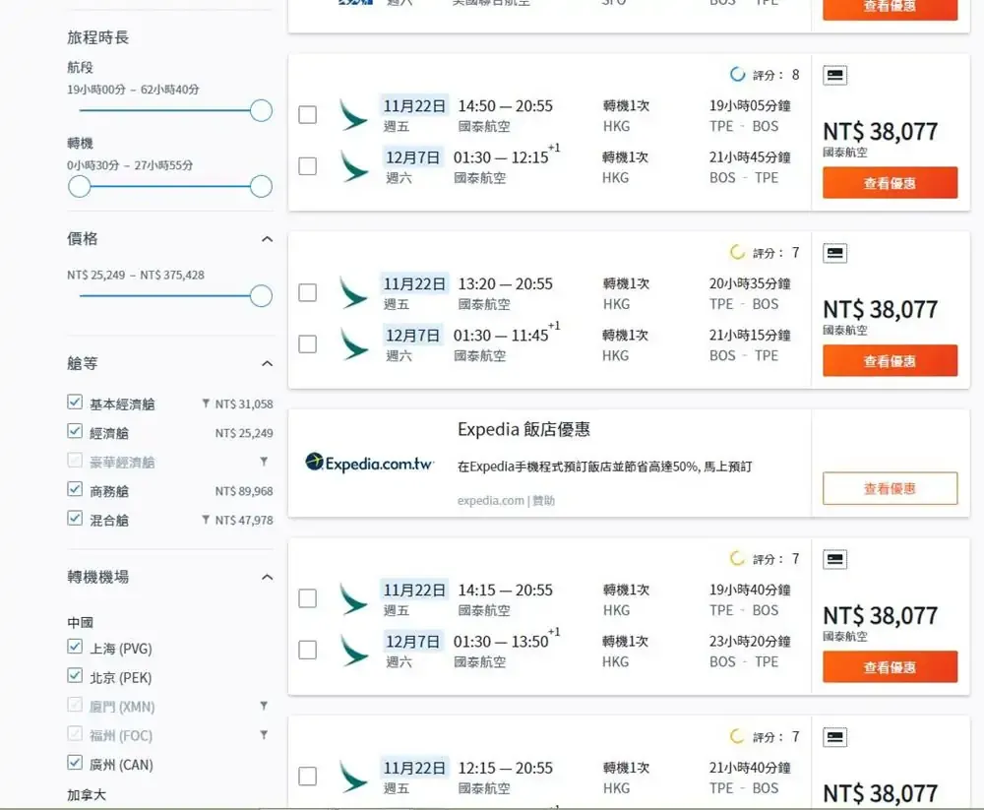Collapse the 轉機機場 filter section

click(267, 577)
